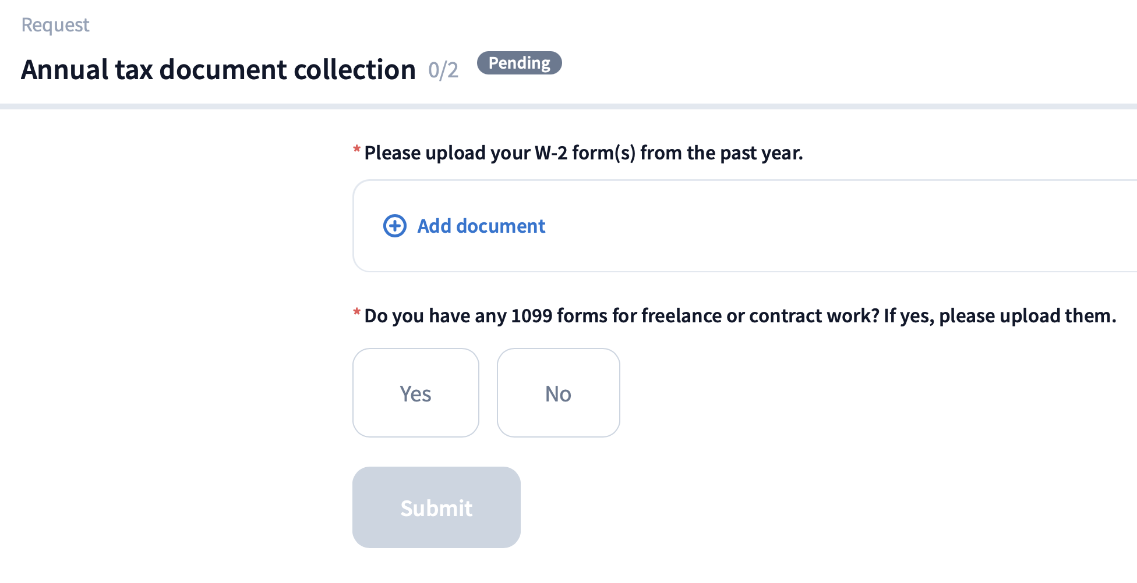
Task: Click the 0/2 completion counter
Action: click(443, 70)
